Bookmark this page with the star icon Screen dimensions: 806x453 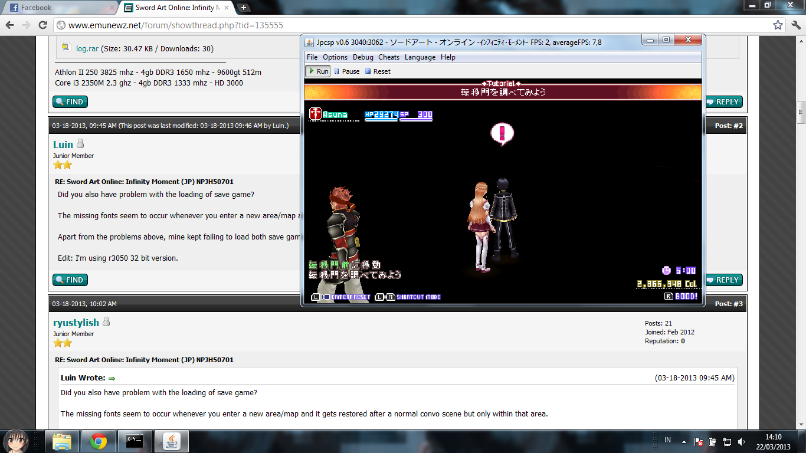coord(778,25)
